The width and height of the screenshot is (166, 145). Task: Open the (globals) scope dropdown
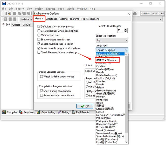[x=26, y=19]
